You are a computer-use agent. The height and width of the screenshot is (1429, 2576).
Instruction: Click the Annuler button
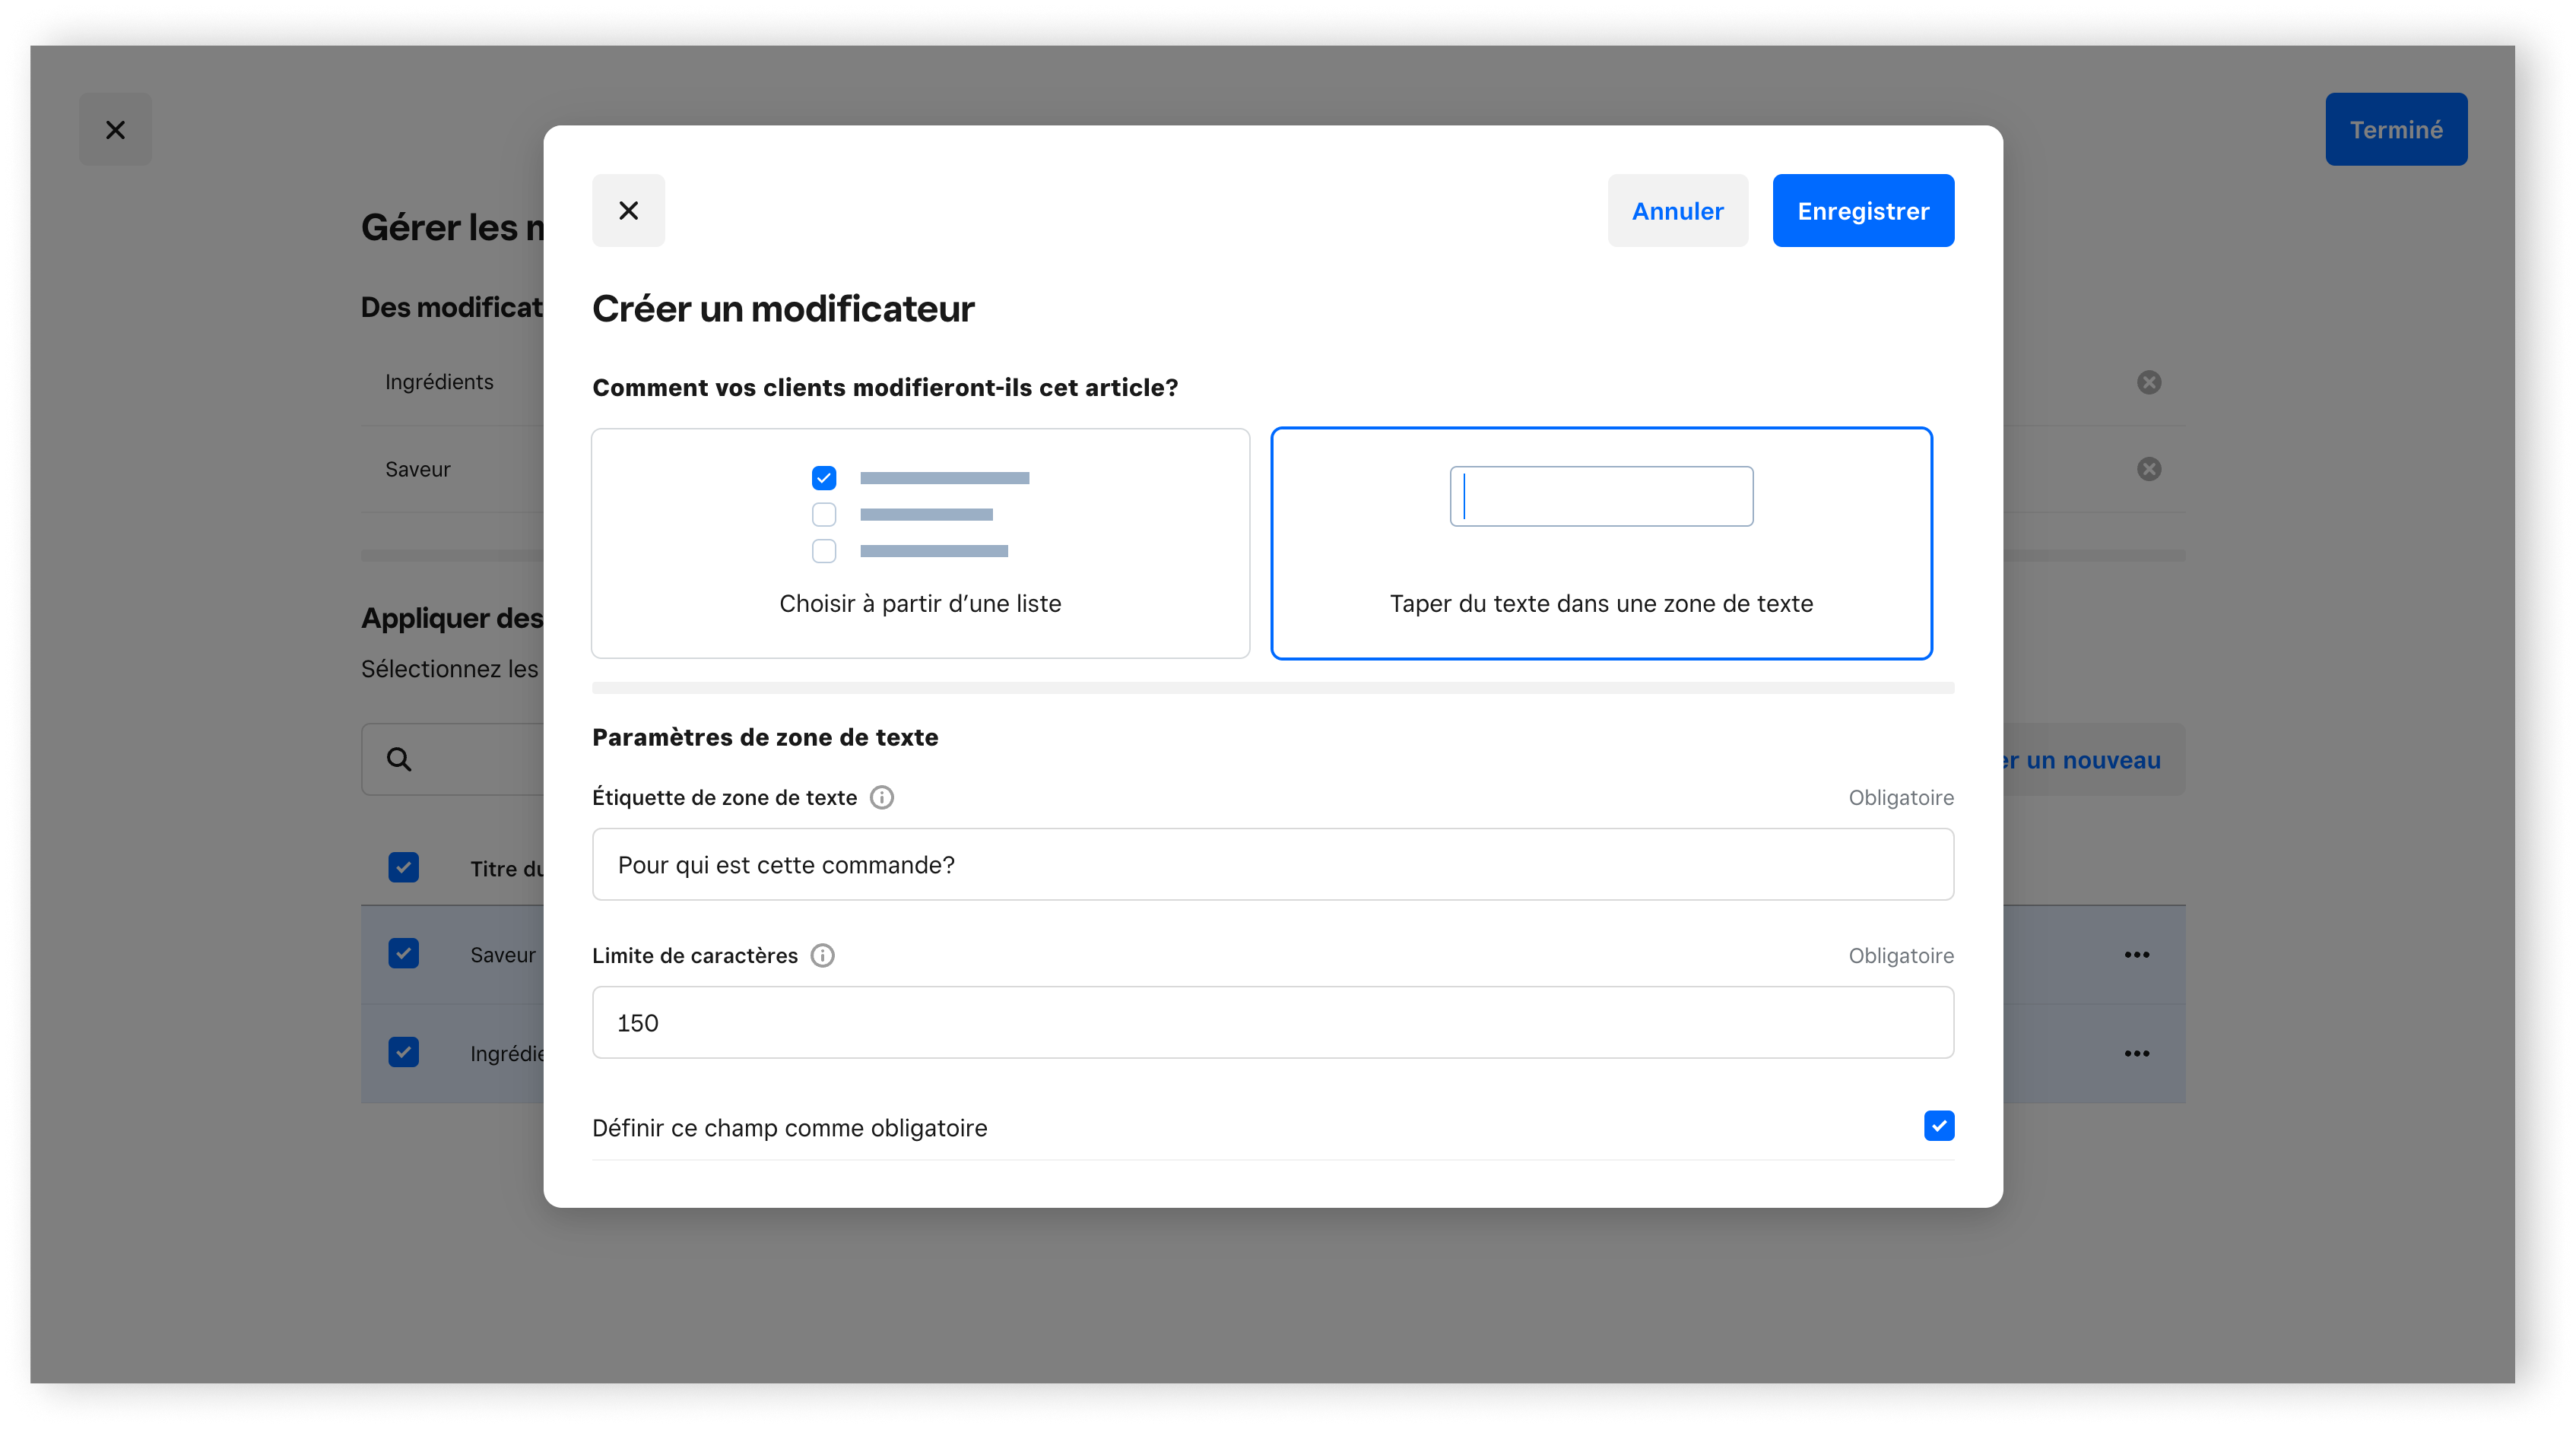(x=1677, y=211)
